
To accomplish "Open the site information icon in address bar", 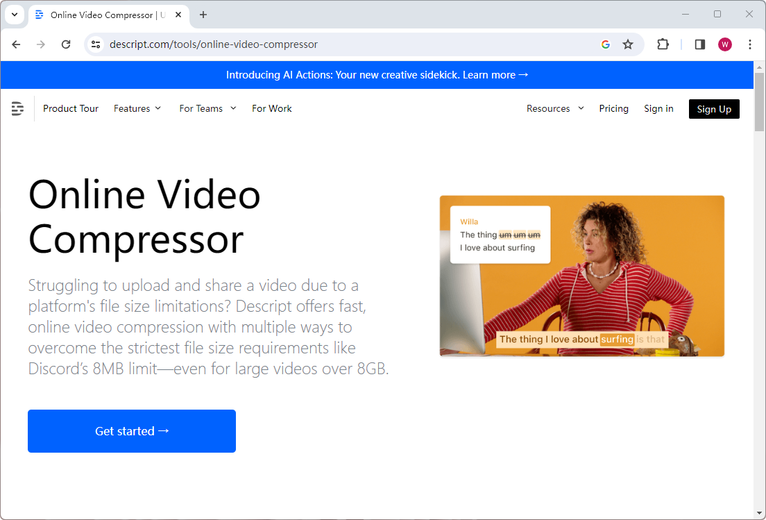I will click(96, 44).
